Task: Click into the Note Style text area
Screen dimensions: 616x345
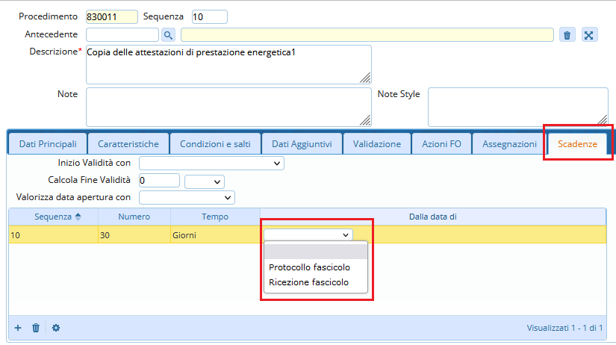Action: point(517,107)
